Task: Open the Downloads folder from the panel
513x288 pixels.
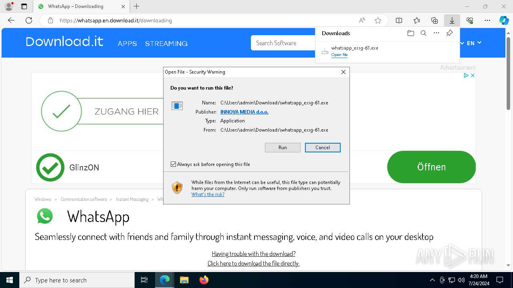Action: tap(410, 33)
